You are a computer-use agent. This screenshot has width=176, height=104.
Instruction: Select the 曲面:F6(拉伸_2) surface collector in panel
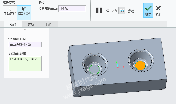[25, 45]
